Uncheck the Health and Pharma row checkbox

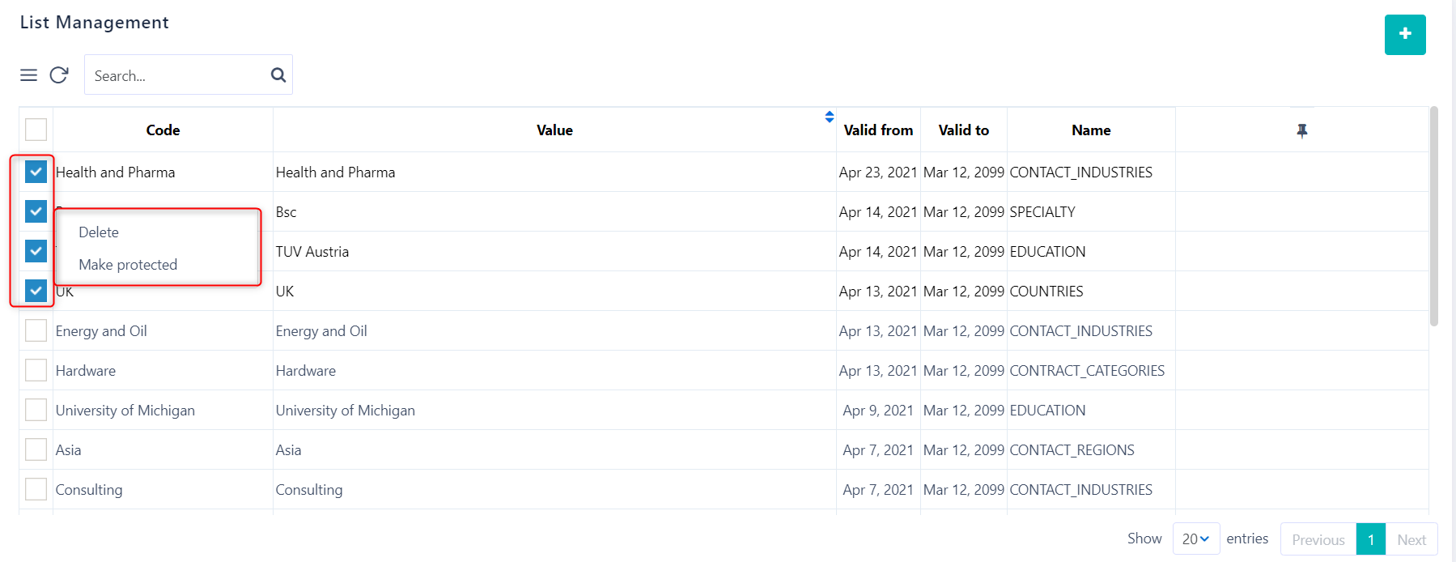36,172
